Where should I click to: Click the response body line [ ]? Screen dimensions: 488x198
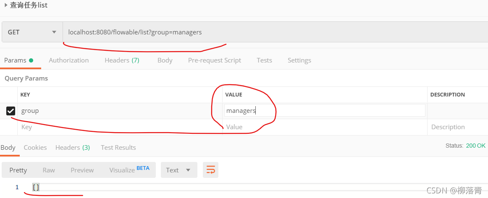click(x=36, y=187)
